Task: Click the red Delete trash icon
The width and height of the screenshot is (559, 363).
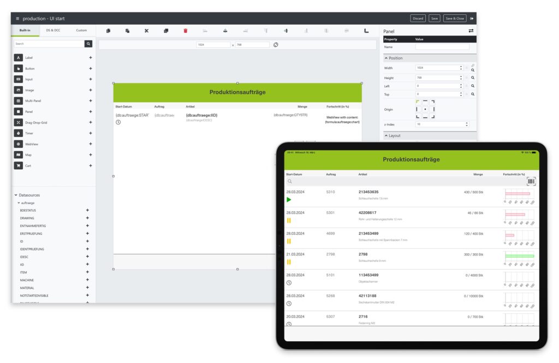Action: (x=186, y=31)
